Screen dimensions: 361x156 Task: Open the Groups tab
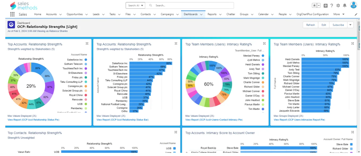(244, 14)
